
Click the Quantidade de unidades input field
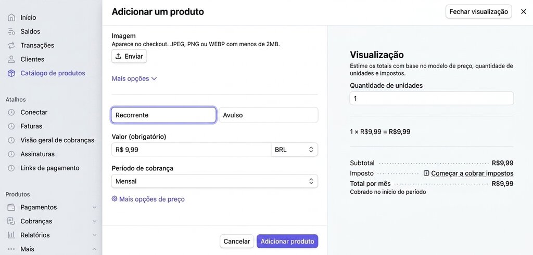pyautogui.click(x=432, y=98)
